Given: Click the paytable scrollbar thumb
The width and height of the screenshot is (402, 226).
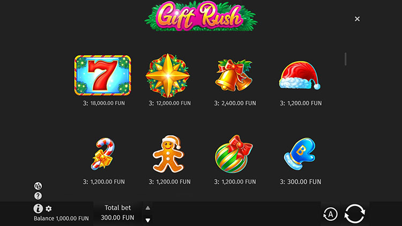Looking at the screenshot, I should pos(346,59).
